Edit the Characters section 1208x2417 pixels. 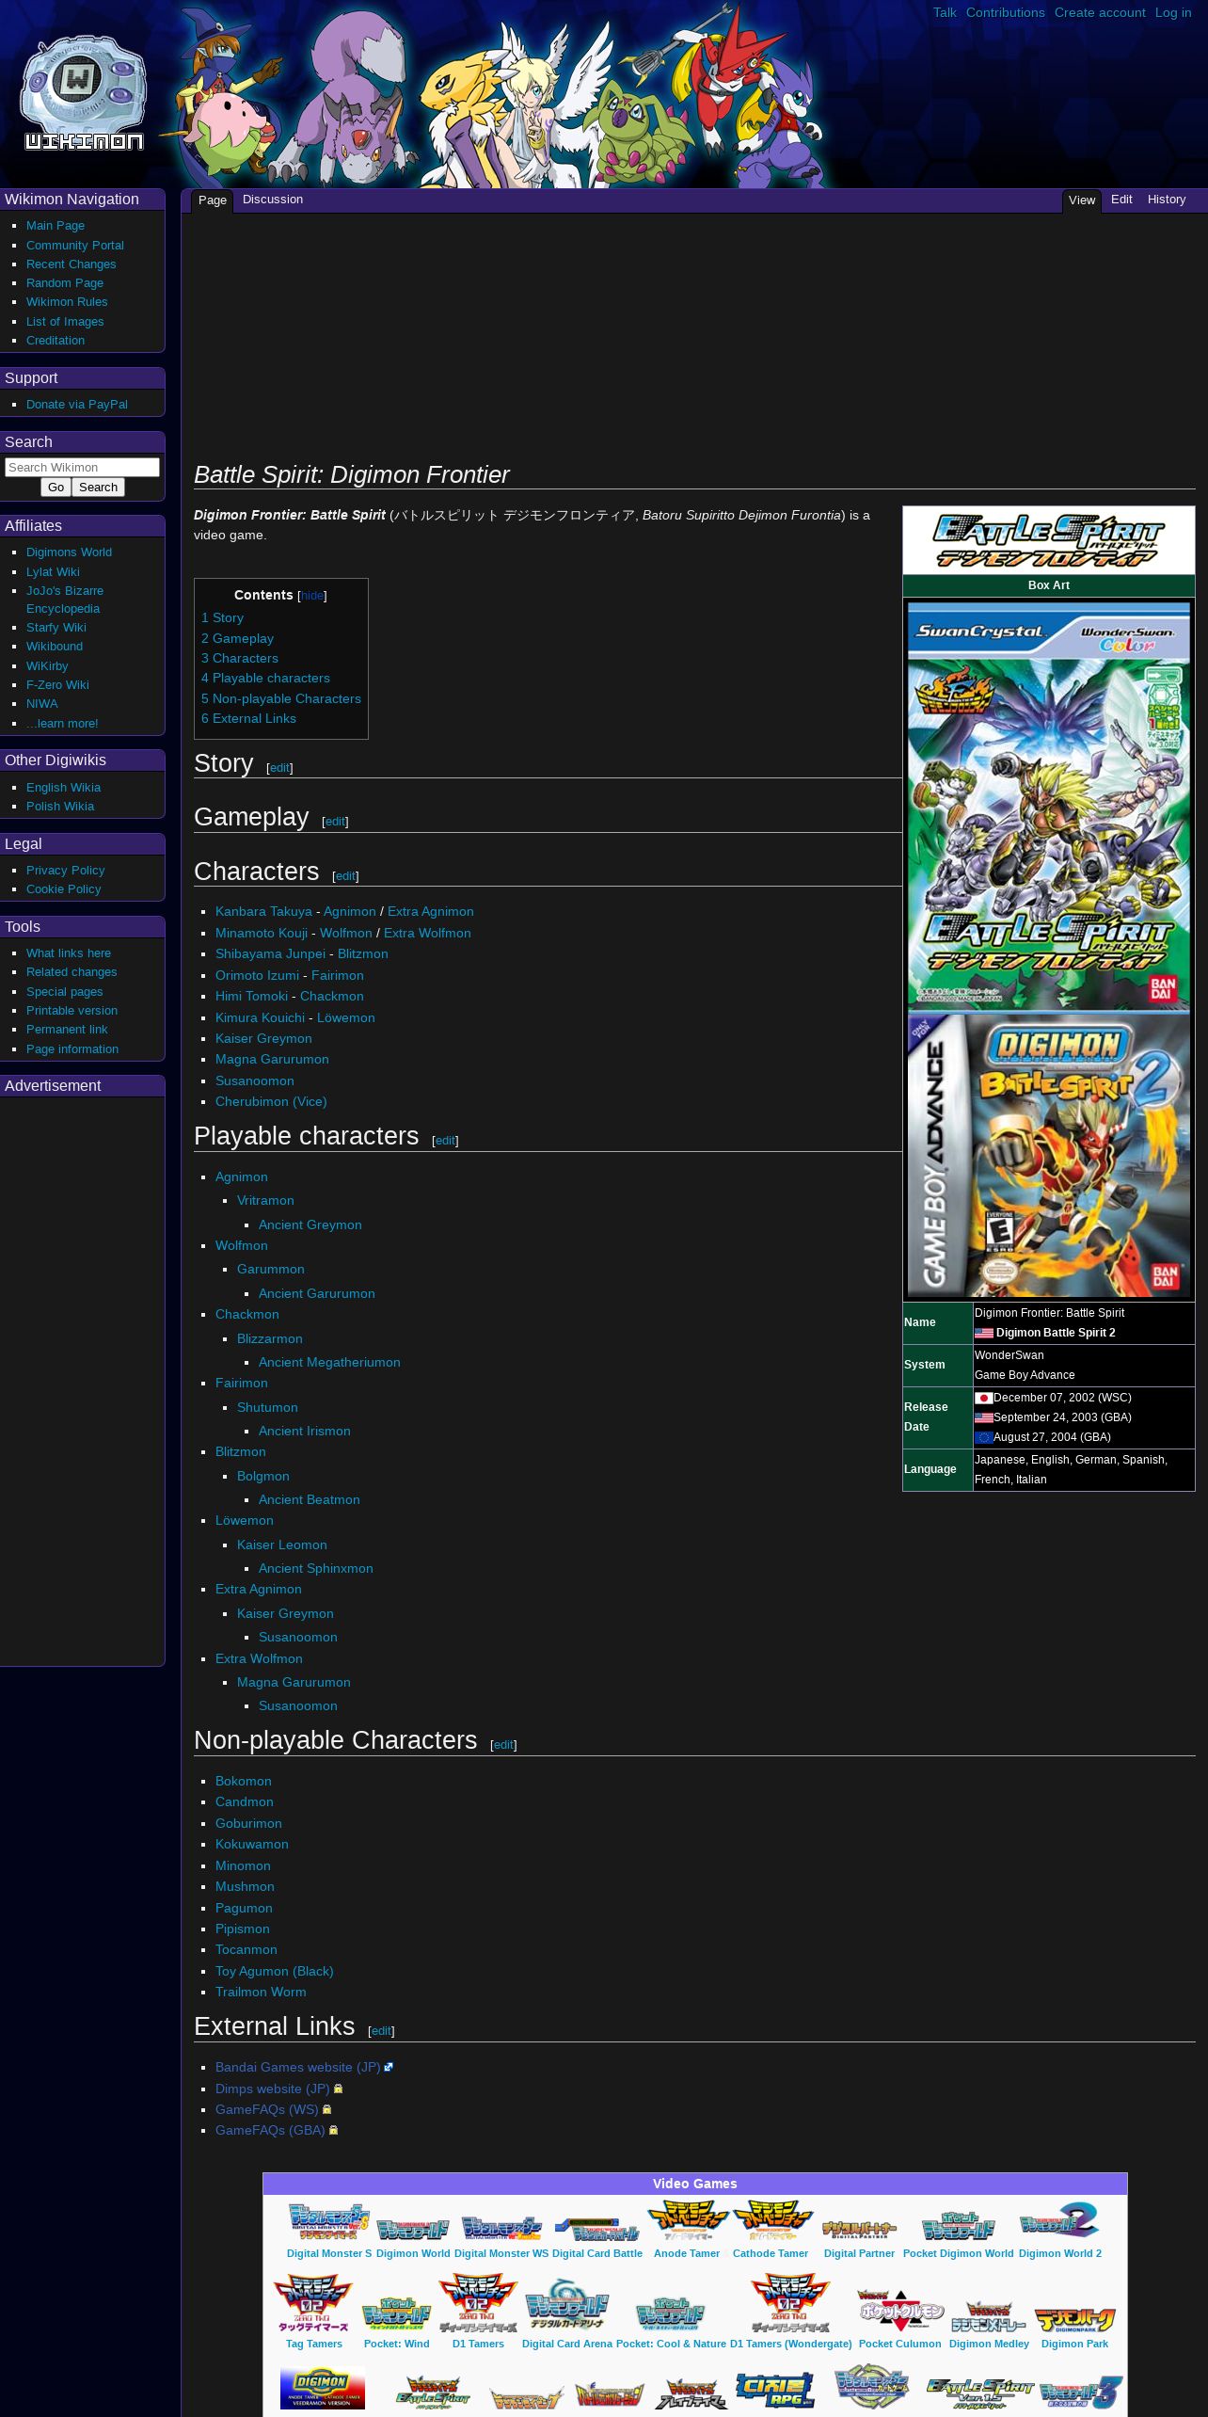click(345, 876)
